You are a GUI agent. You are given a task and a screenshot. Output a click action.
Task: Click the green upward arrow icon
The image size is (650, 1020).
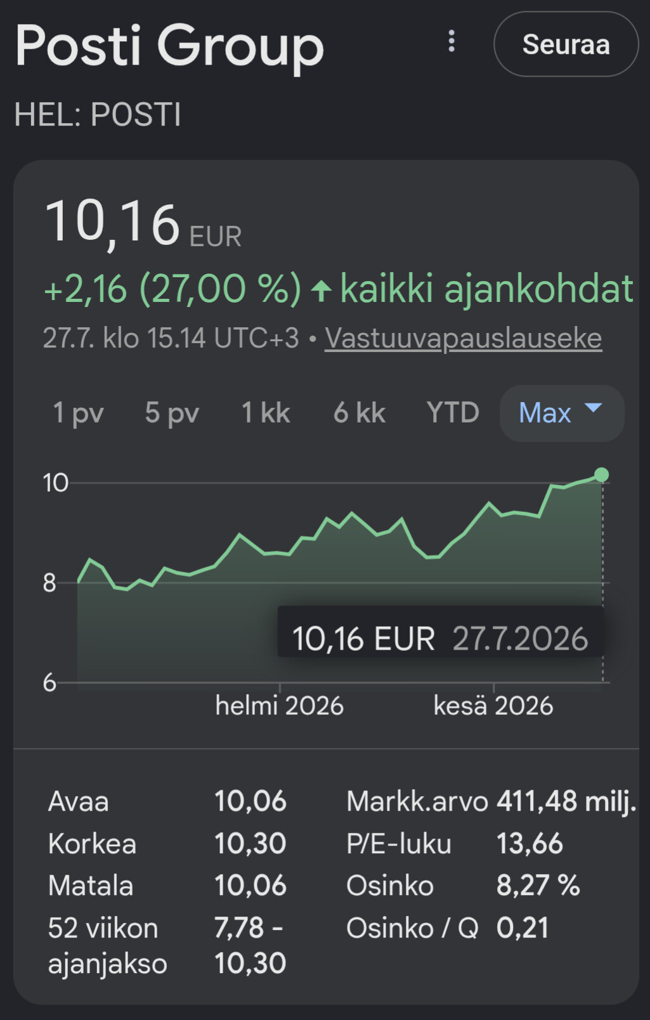[x=322, y=291]
